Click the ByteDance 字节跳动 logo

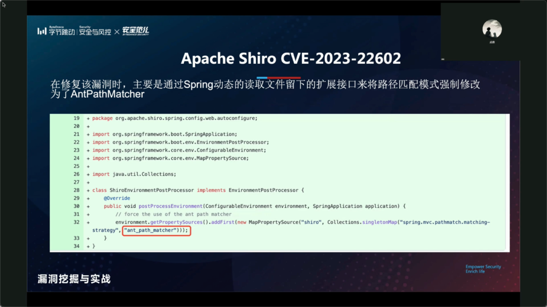[56, 31]
